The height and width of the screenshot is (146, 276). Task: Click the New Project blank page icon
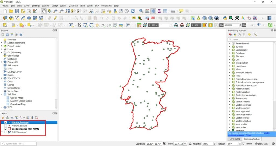[5, 11]
